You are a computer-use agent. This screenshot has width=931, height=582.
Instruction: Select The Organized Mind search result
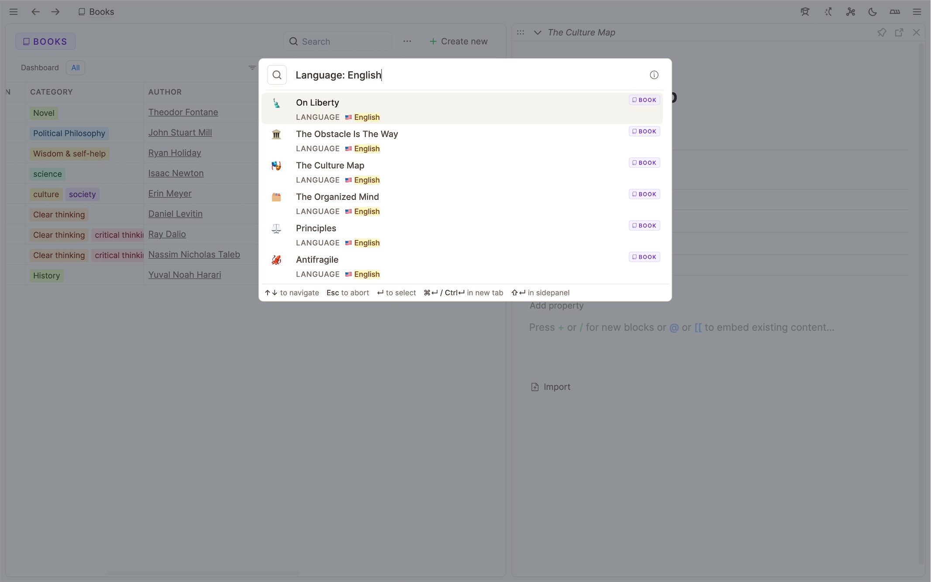pyautogui.click(x=462, y=203)
